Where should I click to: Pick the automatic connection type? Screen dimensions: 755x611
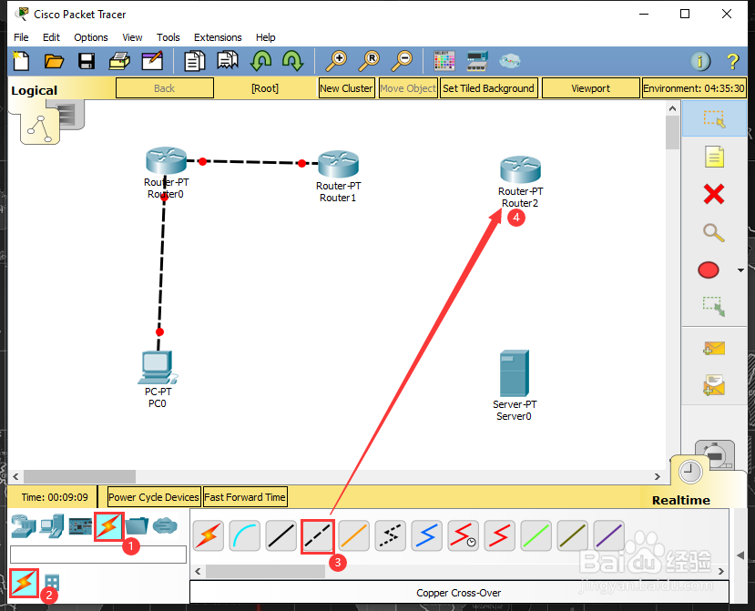tap(209, 535)
